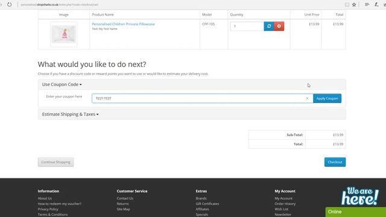Viewport: 386px width, 217px height.
Task: Click the coupon code input field
Action: pos(203,98)
